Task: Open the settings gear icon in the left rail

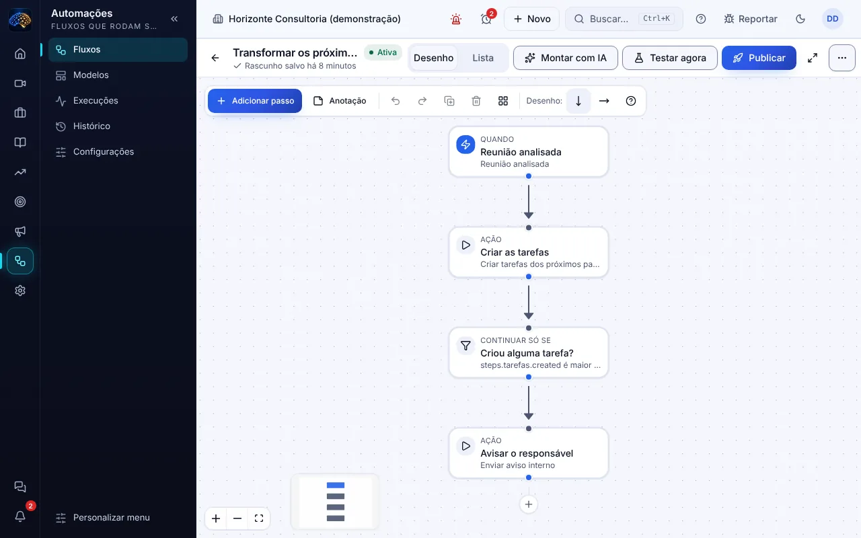Action: pos(20,291)
